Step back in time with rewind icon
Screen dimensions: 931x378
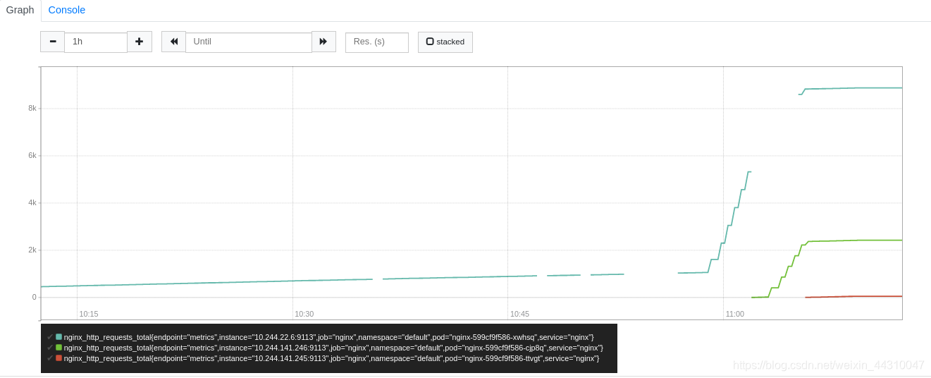pos(173,42)
